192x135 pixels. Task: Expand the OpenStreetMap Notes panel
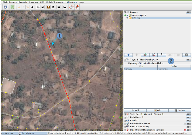[125, 130]
